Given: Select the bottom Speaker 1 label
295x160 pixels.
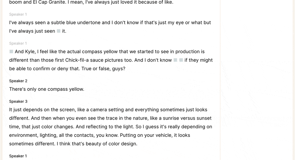Looking at the screenshot, I should tap(18, 156).
